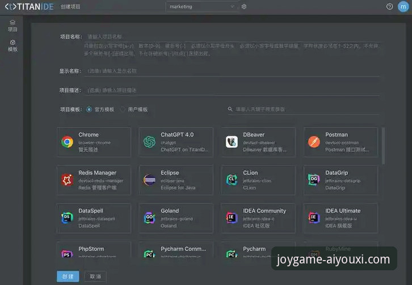Select the DBeaver template icon
The image size is (412, 285).
tap(232, 142)
